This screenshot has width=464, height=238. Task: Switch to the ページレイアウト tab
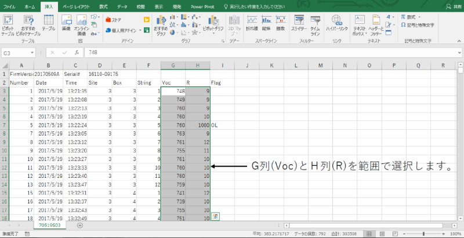[75, 5]
